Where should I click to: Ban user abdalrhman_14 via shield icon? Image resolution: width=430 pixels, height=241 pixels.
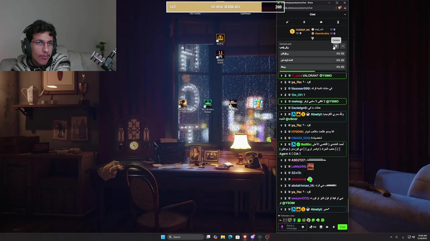289,185
